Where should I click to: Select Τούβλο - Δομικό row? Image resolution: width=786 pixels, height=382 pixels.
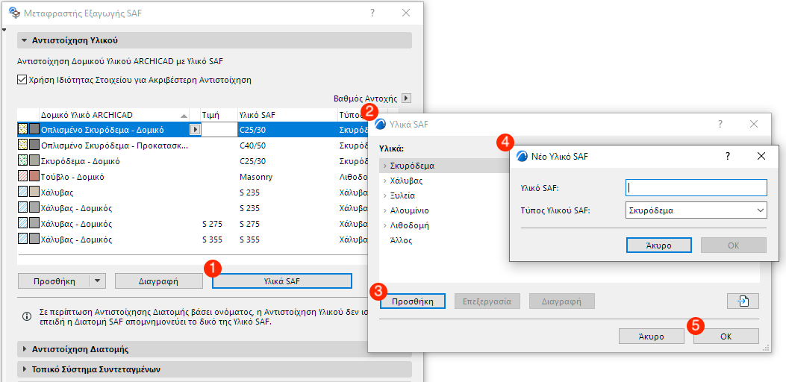(193, 177)
